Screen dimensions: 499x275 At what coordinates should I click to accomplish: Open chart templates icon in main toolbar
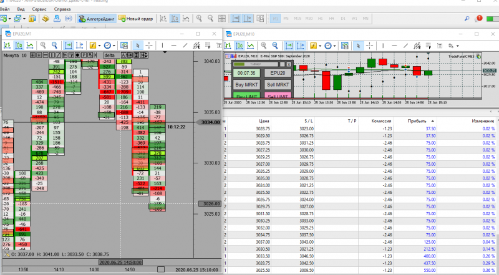pyautogui.click(x=260, y=19)
